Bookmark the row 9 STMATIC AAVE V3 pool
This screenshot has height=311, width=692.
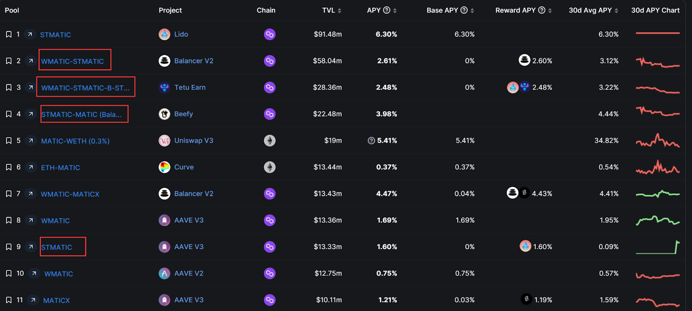(9, 247)
